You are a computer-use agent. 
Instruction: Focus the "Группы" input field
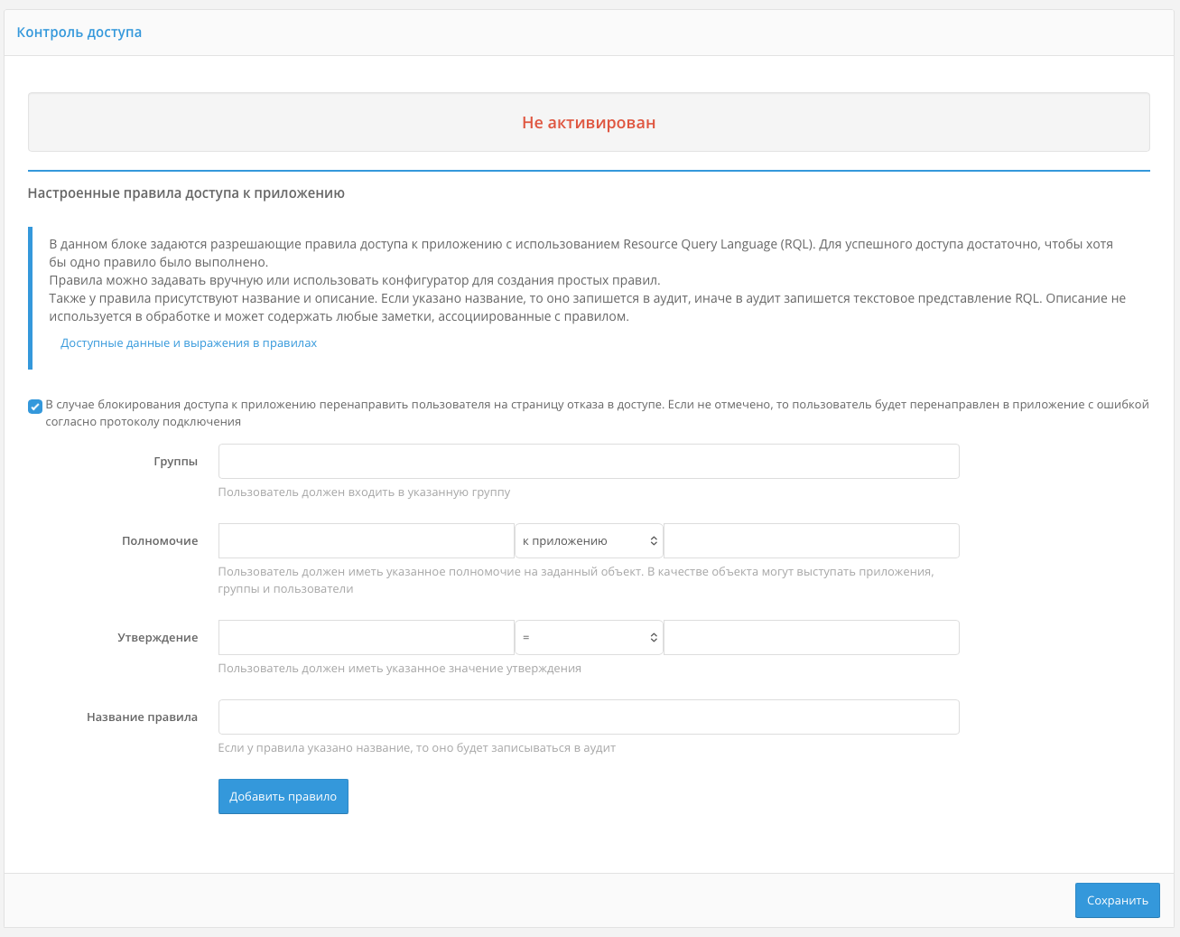[588, 461]
